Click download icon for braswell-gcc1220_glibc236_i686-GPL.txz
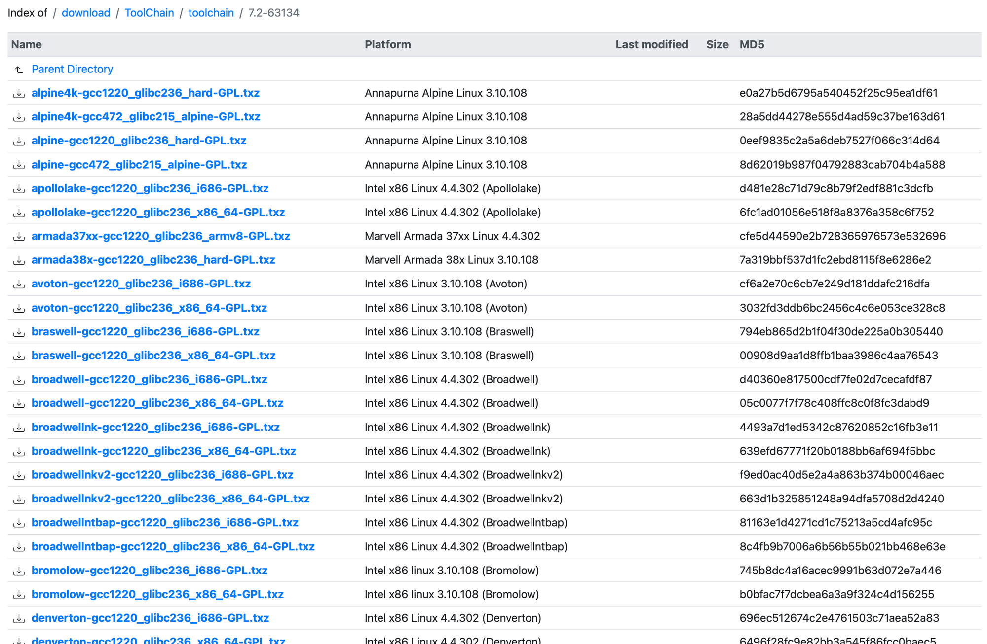Screen dimensions: 987x644 (19, 332)
